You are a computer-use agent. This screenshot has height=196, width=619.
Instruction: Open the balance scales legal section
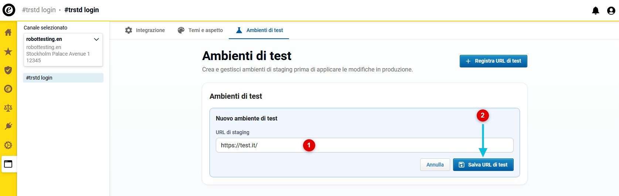tap(8, 108)
